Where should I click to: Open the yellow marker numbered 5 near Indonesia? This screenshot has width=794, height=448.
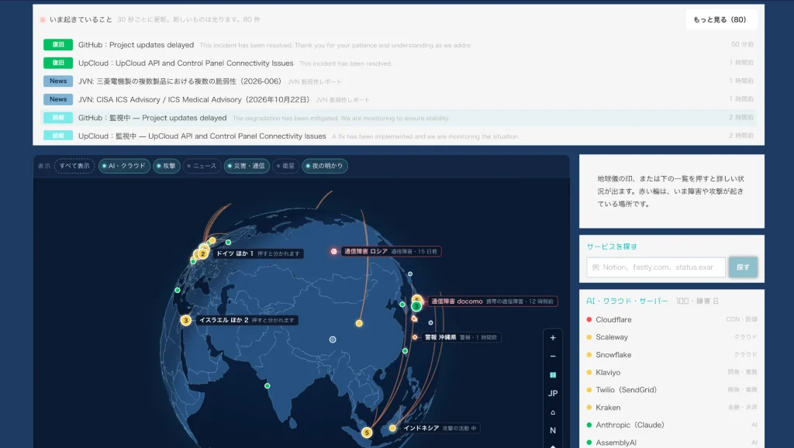pyautogui.click(x=367, y=432)
